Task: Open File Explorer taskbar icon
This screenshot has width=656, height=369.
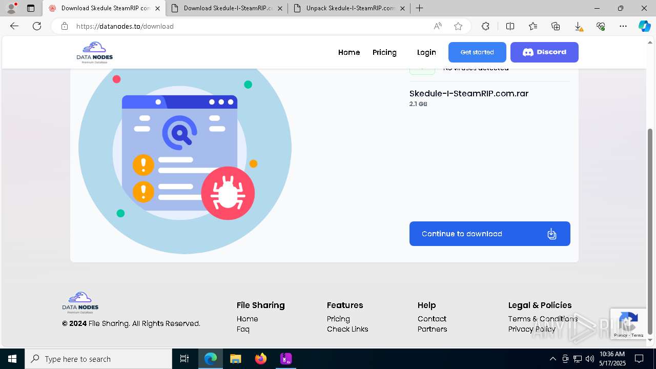Action: tap(236, 359)
